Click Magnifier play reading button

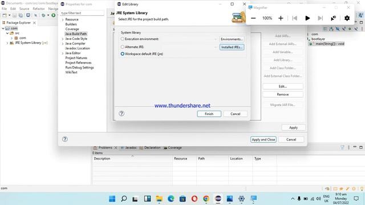pos(307,18)
